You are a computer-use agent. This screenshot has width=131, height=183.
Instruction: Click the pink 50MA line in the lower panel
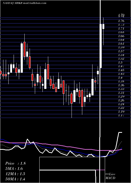(61, 146)
